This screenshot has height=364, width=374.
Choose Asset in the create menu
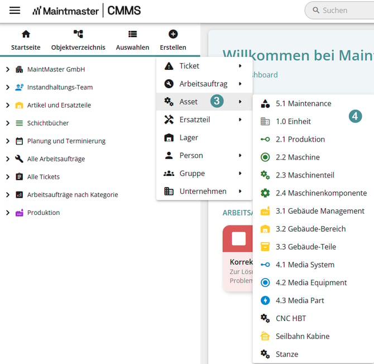(x=204, y=102)
